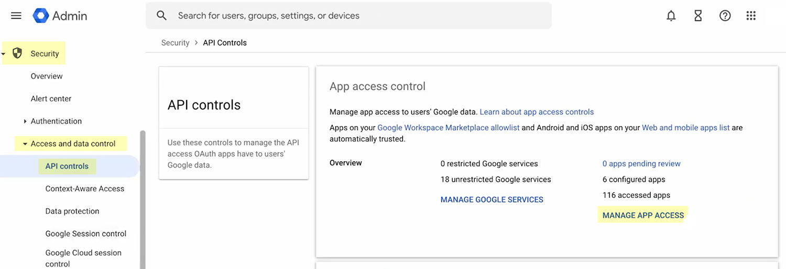This screenshot has width=786, height=269.
Task: Open Google Session control
Action: 86,234
